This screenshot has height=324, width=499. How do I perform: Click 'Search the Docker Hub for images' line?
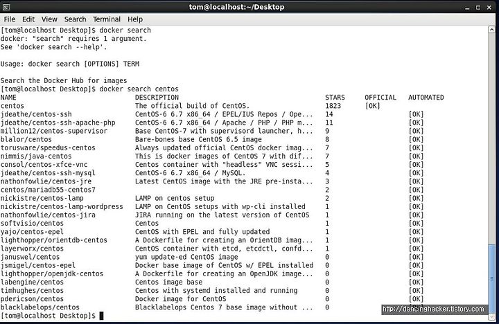[x=64, y=81]
